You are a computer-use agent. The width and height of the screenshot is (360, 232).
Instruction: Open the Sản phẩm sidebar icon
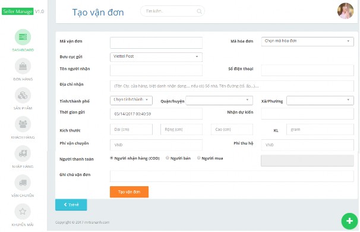23,95
